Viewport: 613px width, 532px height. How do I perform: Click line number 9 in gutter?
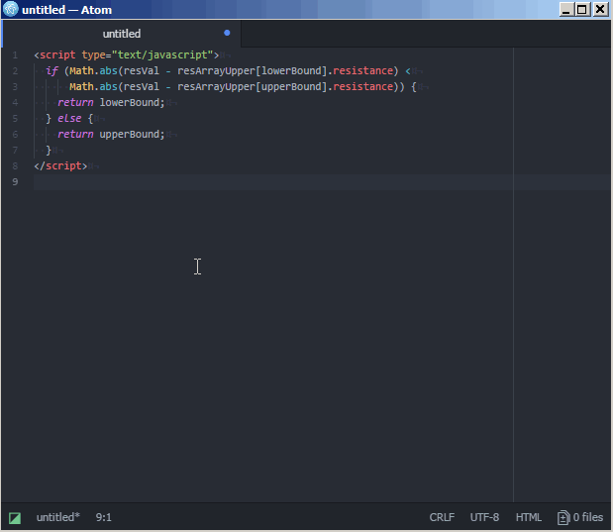(x=15, y=182)
